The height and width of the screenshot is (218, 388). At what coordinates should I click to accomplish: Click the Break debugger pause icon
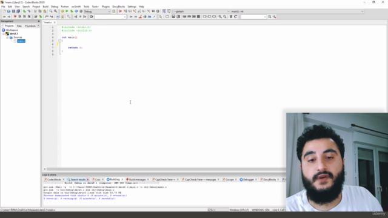(x=153, y=12)
